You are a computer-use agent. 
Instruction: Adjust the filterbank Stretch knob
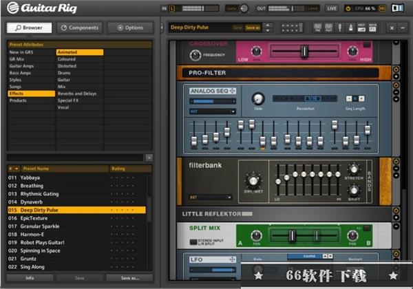coord(354,170)
